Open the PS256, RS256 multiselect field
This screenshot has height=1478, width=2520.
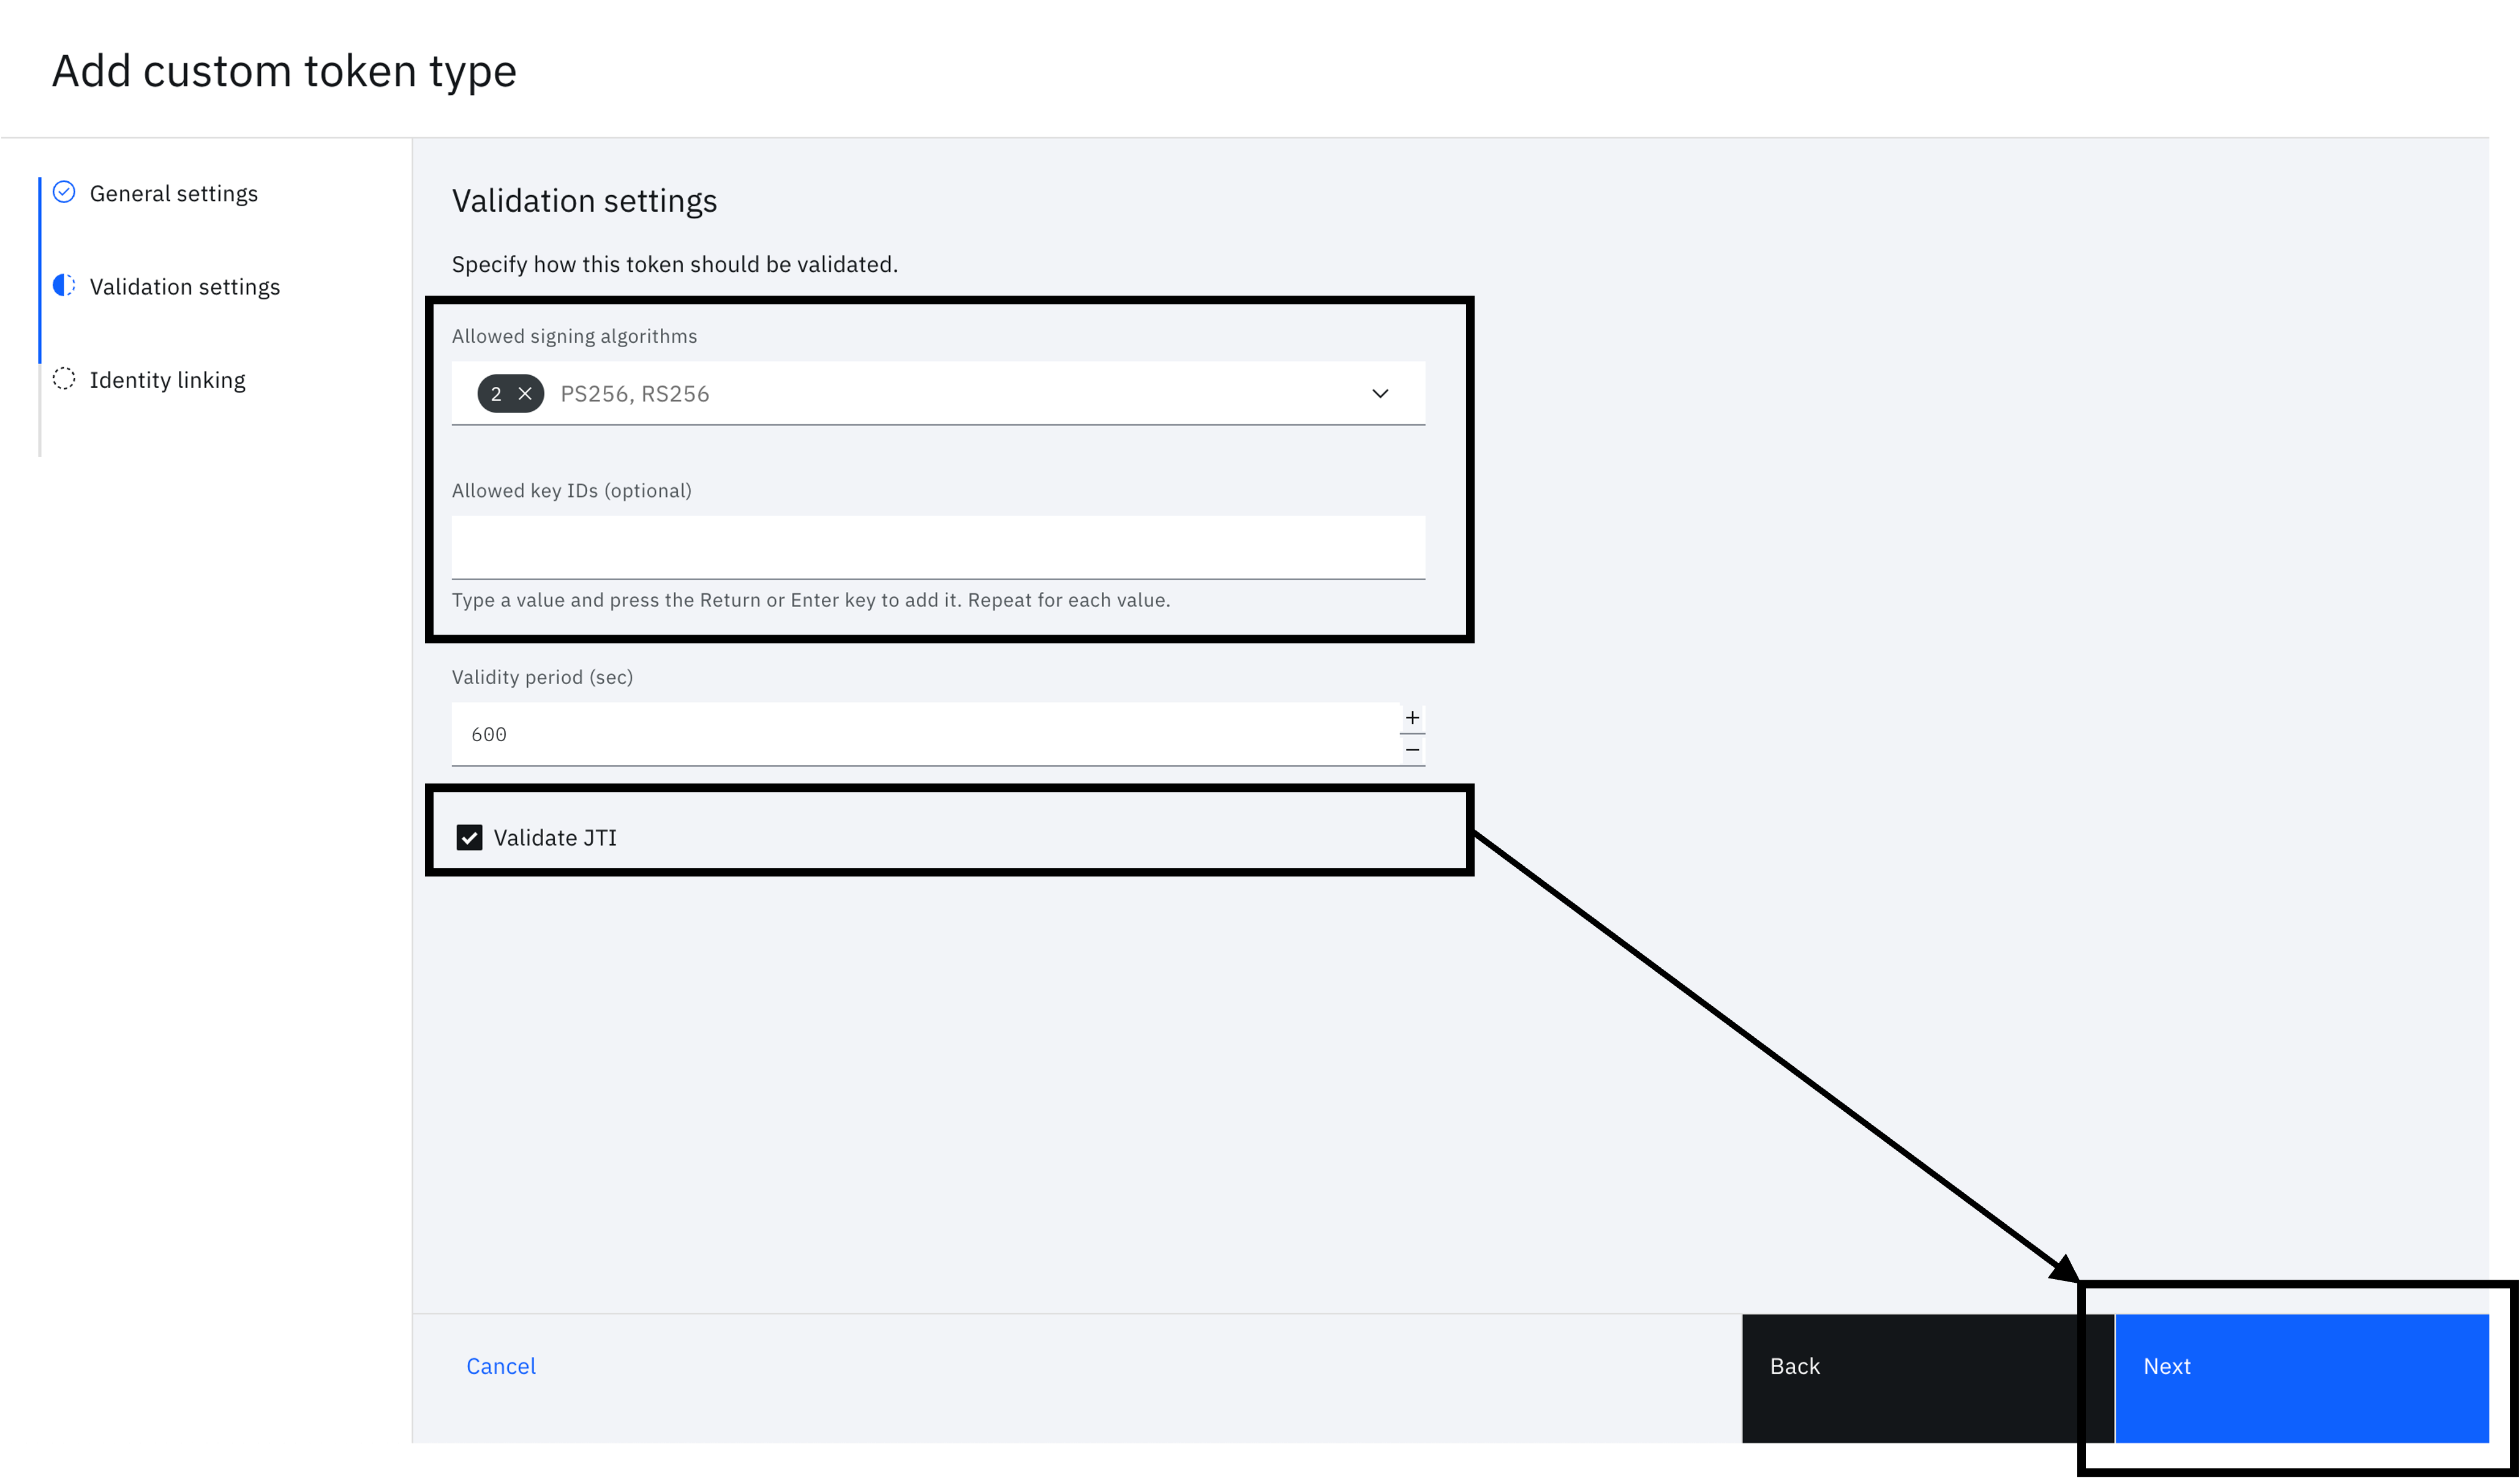click(900, 394)
